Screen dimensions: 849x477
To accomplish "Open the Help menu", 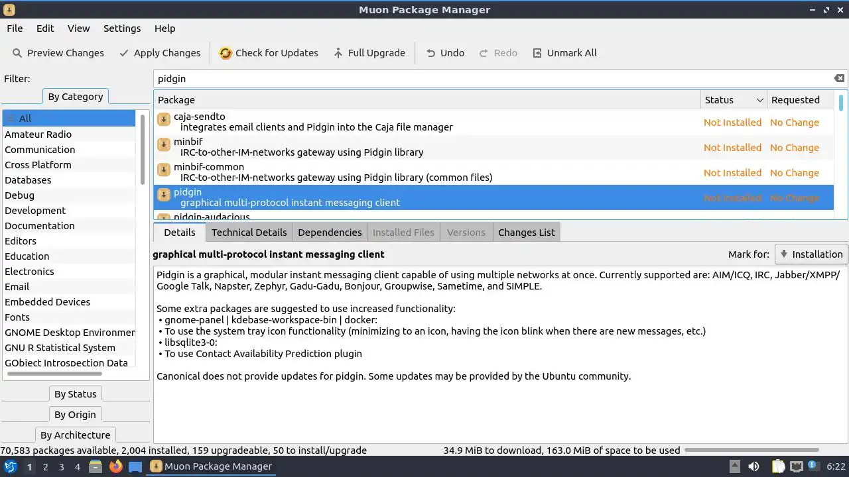I will [x=164, y=28].
